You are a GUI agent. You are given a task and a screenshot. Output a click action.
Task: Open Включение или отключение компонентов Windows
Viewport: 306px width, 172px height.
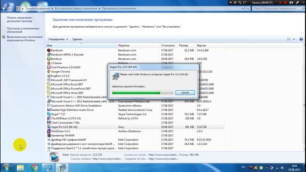[24, 39]
